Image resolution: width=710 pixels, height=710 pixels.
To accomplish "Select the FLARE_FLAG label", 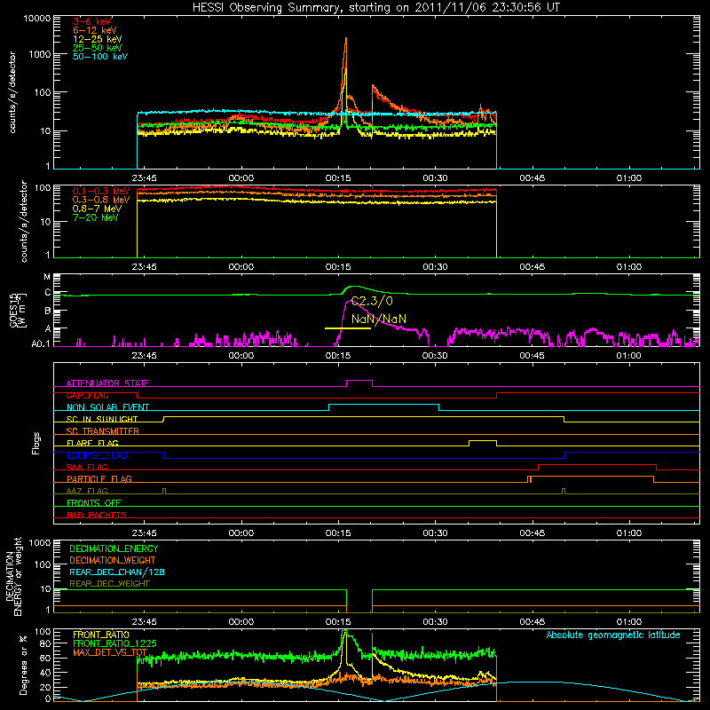I will pos(92,443).
